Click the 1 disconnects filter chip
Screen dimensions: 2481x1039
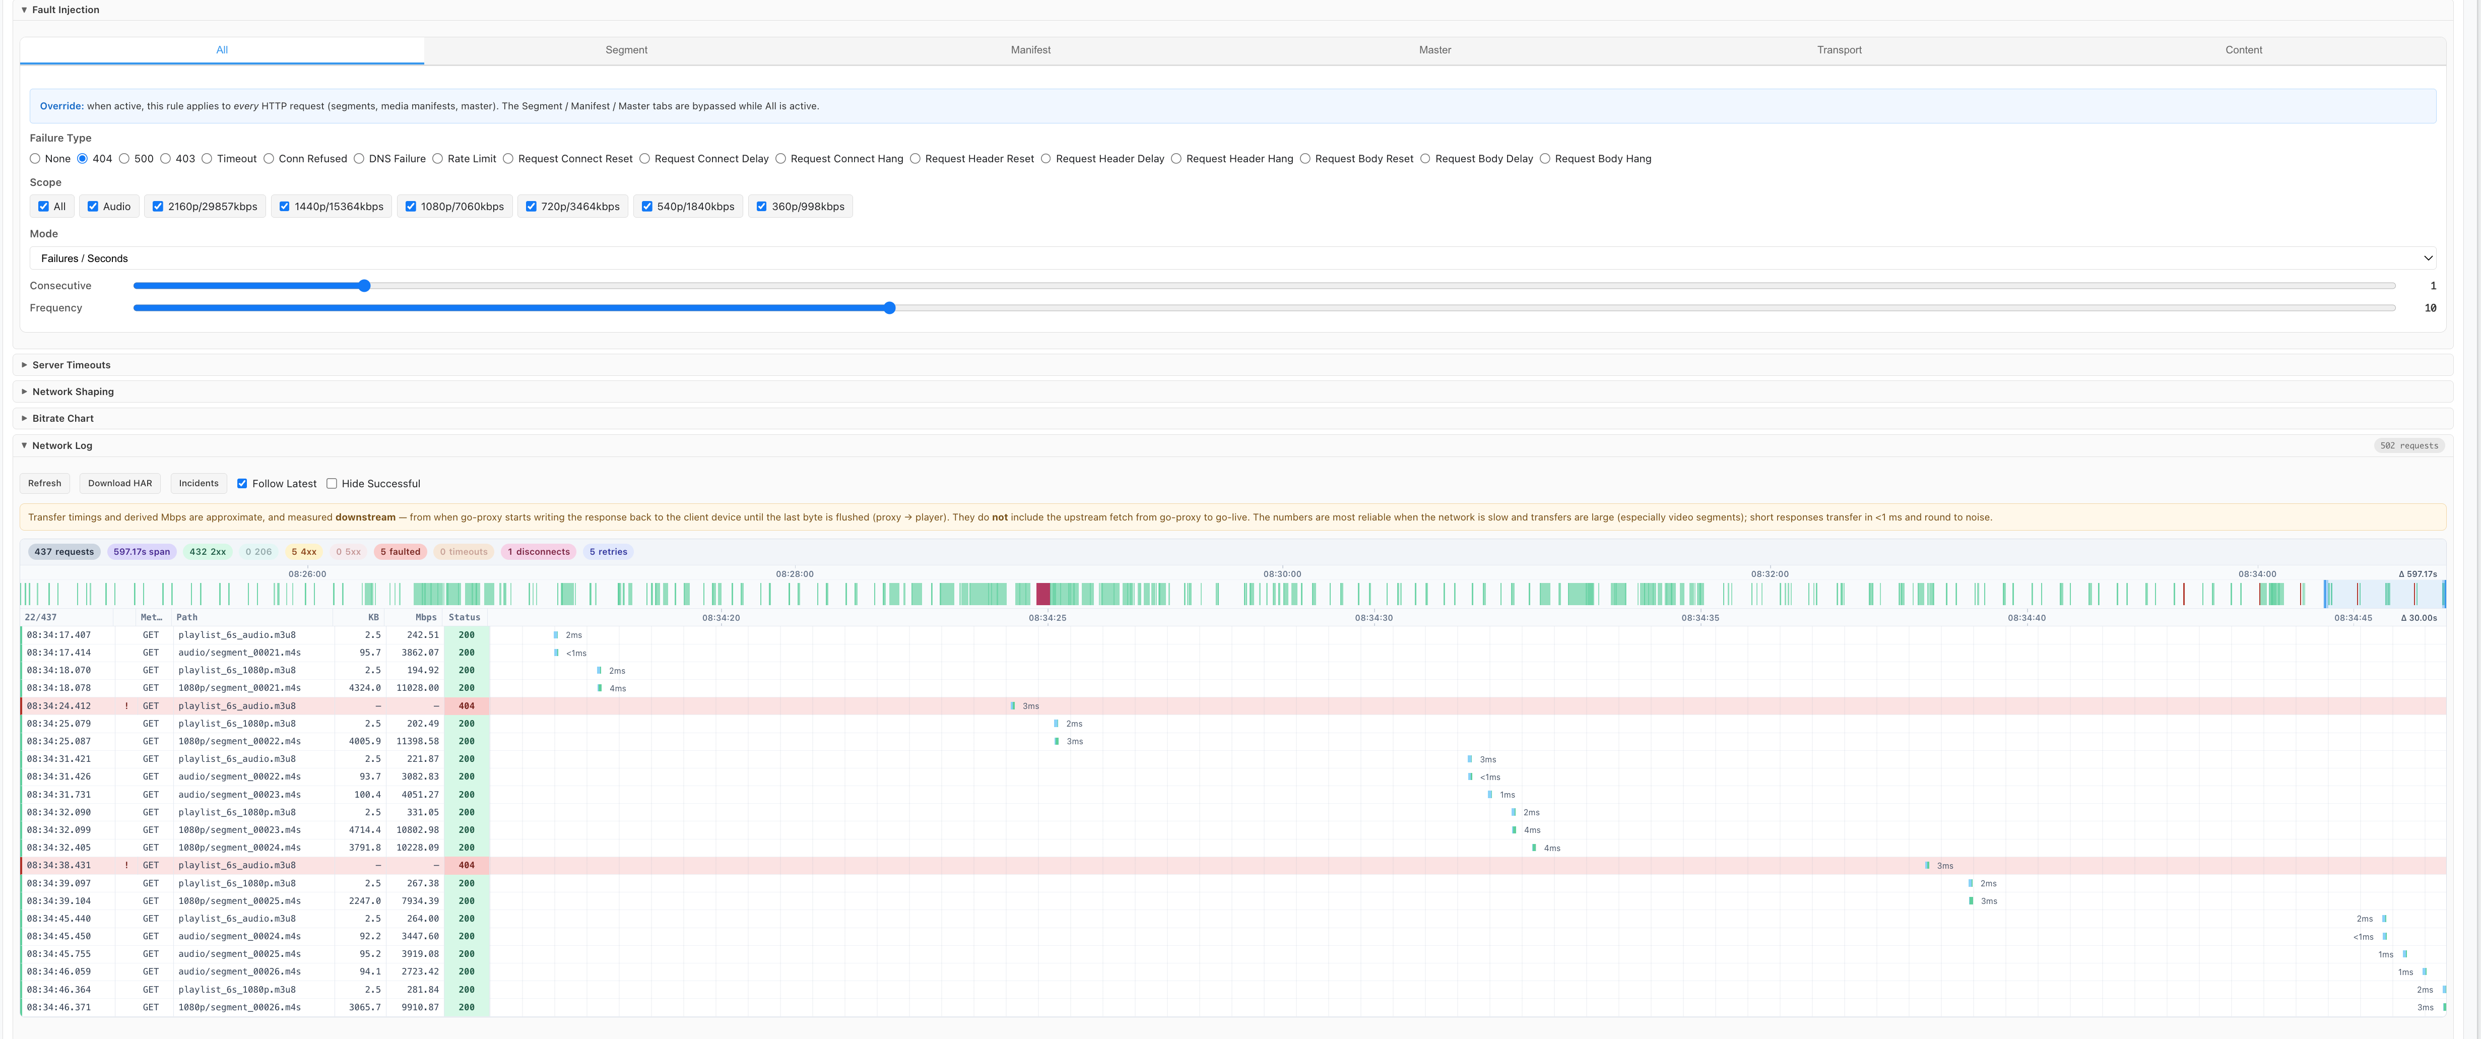pyautogui.click(x=539, y=552)
